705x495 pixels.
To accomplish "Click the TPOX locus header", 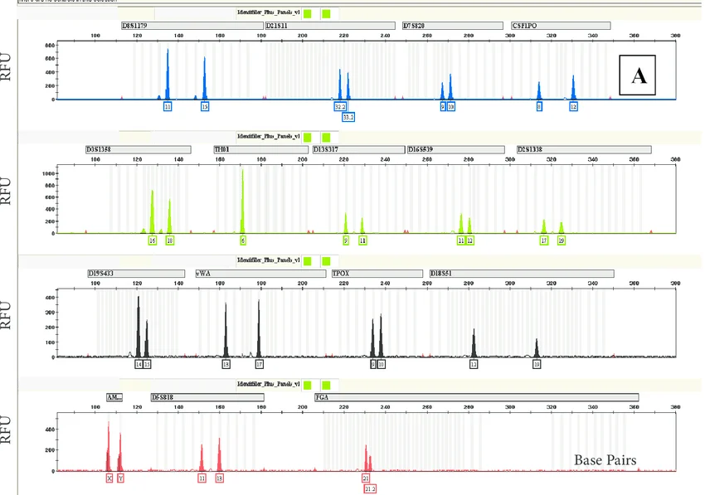I will pos(377,273).
